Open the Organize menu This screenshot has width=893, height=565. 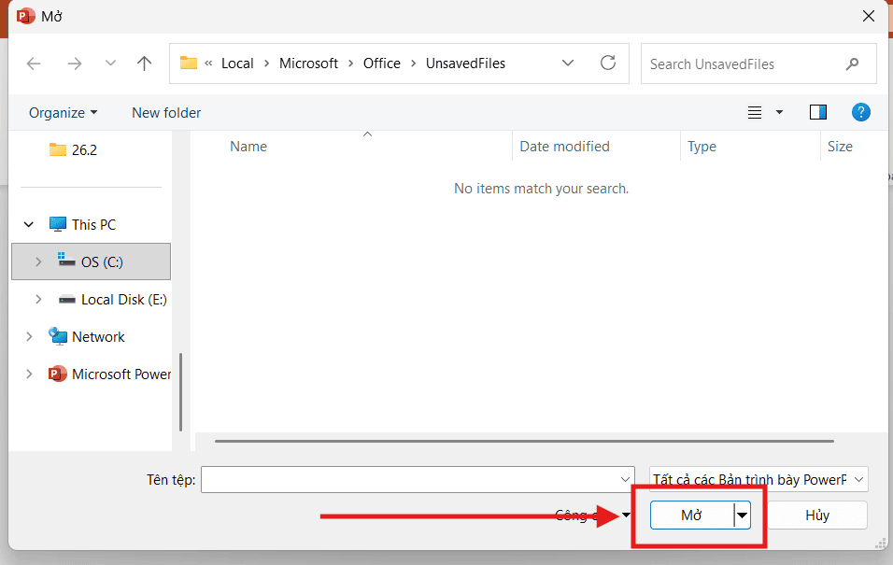(63, 112)
